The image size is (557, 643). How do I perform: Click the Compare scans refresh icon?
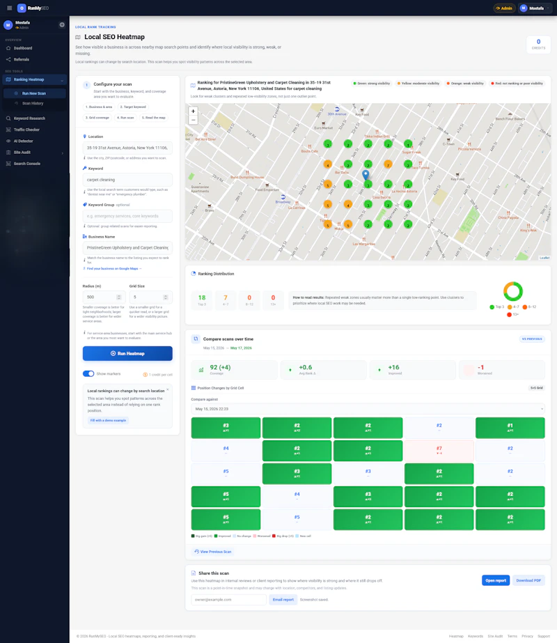(196, 339)
